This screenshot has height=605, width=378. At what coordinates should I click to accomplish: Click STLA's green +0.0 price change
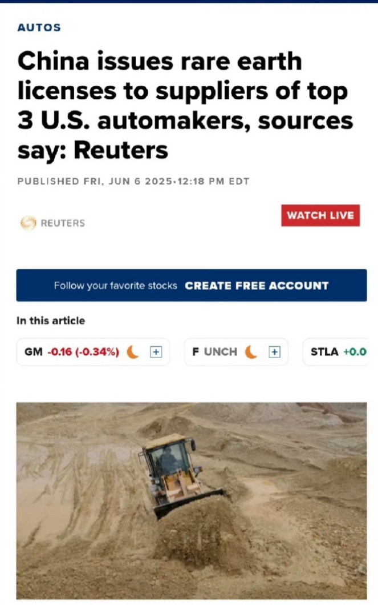click(x=355, y=352)
